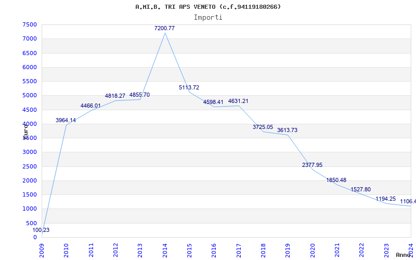Click the 1527.80 data label
The image size is (416, 260).
[361, 189]
